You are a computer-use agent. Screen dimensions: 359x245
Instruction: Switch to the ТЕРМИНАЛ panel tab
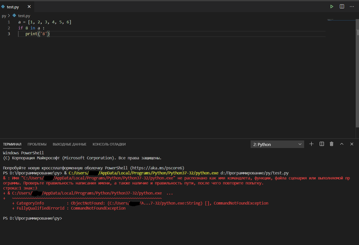pyautogui.click(x=12, y=144)
